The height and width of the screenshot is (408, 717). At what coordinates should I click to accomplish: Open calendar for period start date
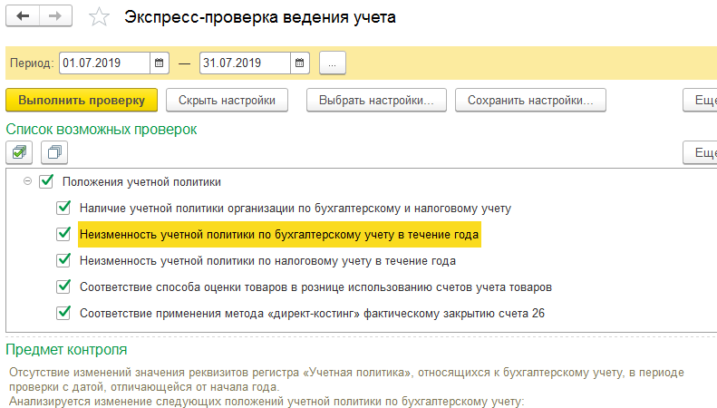[x=160, y=63]
